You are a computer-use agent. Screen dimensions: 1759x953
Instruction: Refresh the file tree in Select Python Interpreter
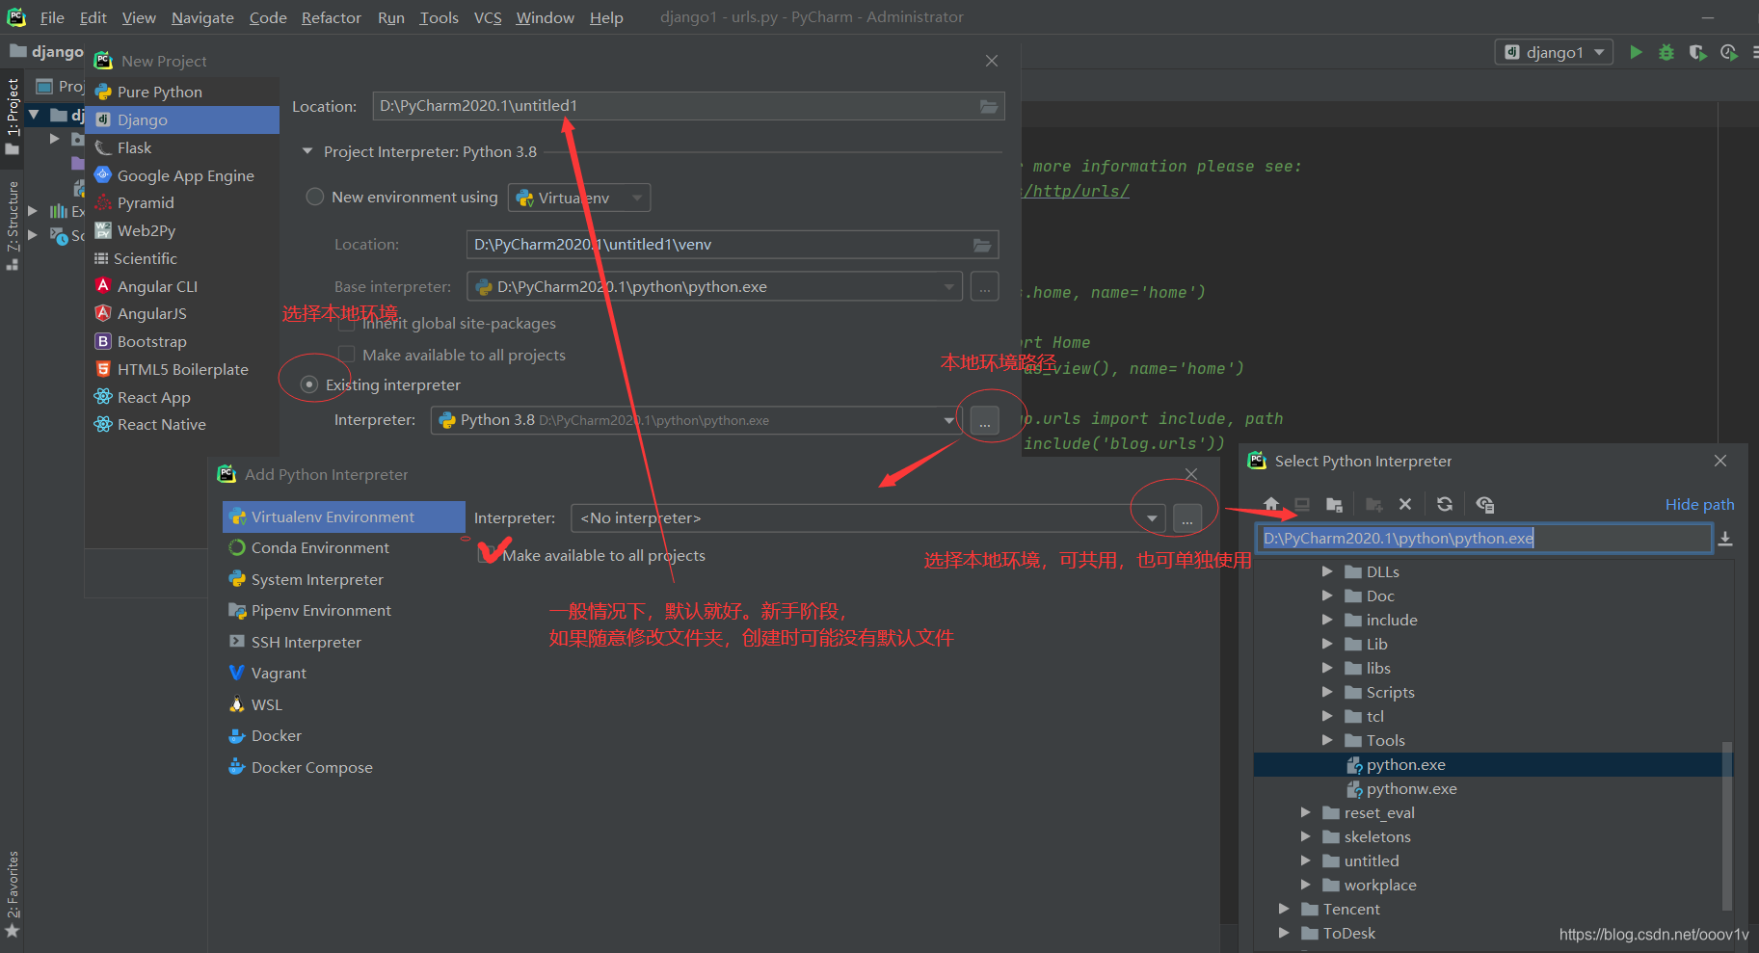1444,504
